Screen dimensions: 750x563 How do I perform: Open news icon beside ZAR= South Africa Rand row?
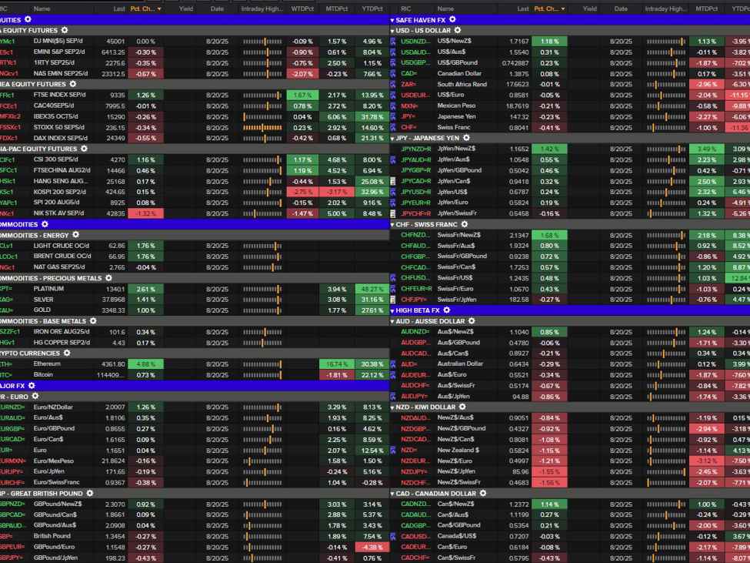coord(393,84)
